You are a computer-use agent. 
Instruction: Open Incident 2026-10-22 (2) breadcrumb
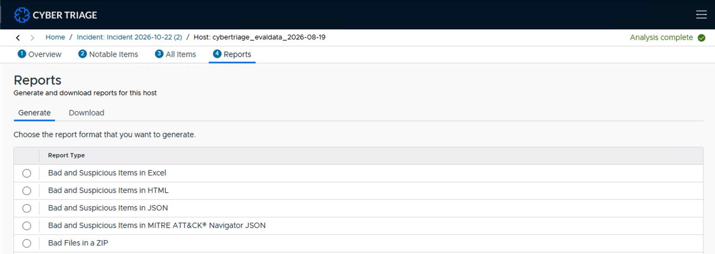point(129,38)
